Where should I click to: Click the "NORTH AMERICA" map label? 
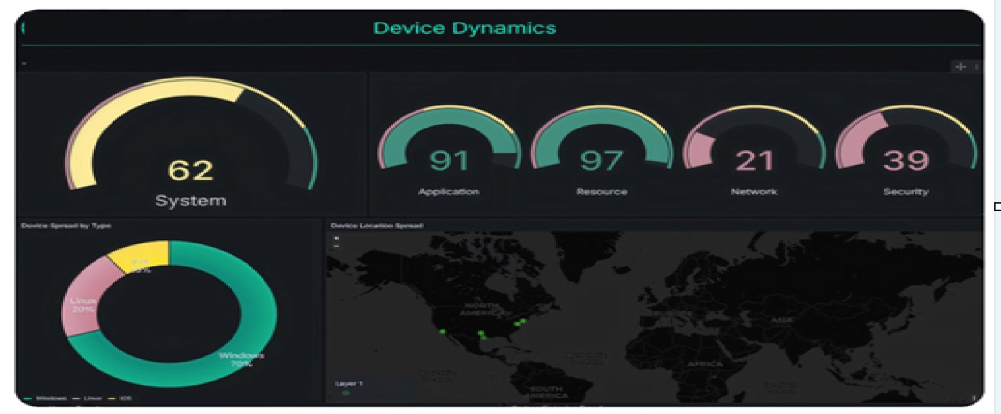(x=483, y=309)
